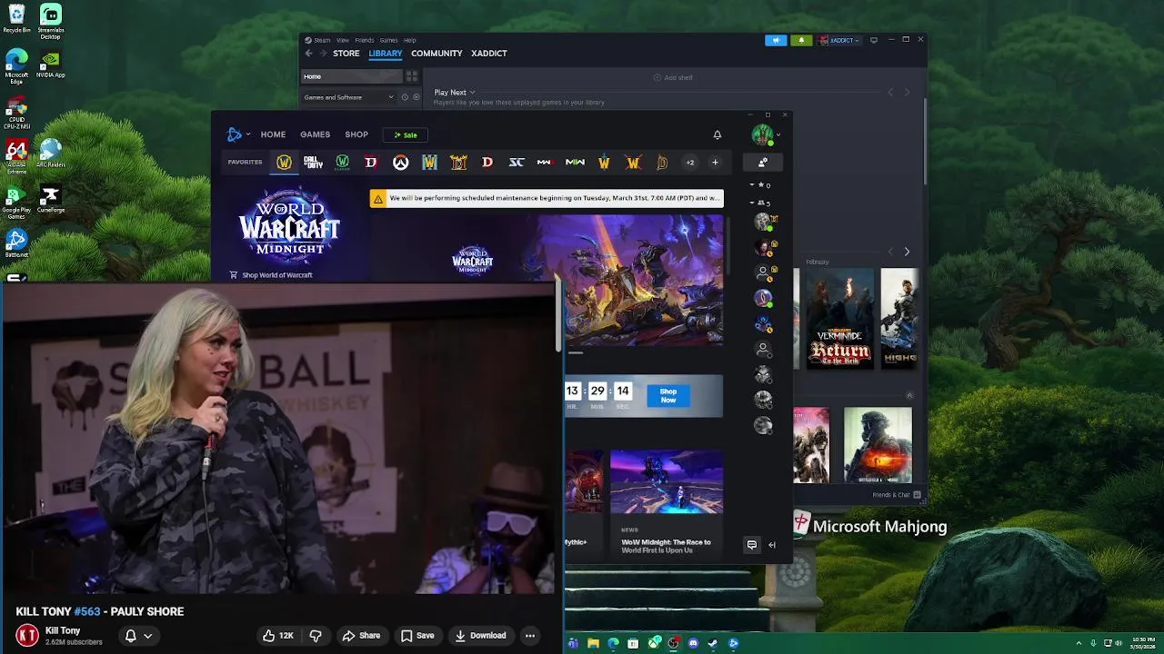Open Steam notifications green bell
Viewport: 1164px width, 654px height.
point(801,40)
